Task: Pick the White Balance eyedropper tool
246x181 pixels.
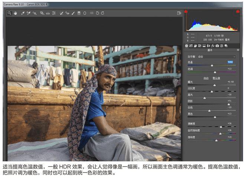Action: point(23,13)
